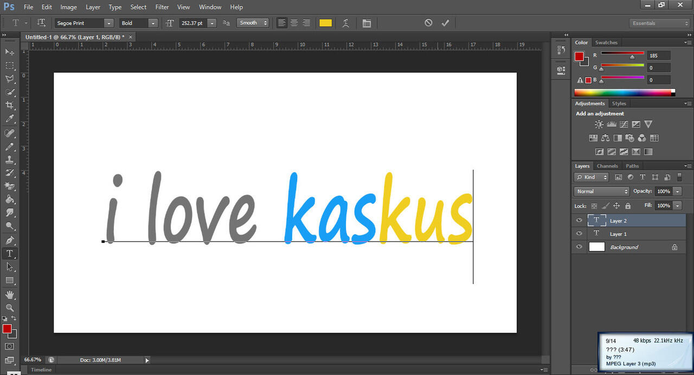694x375 pixels.
Task: Switch to the Channels tab
Action: click(x=607, y=166)
